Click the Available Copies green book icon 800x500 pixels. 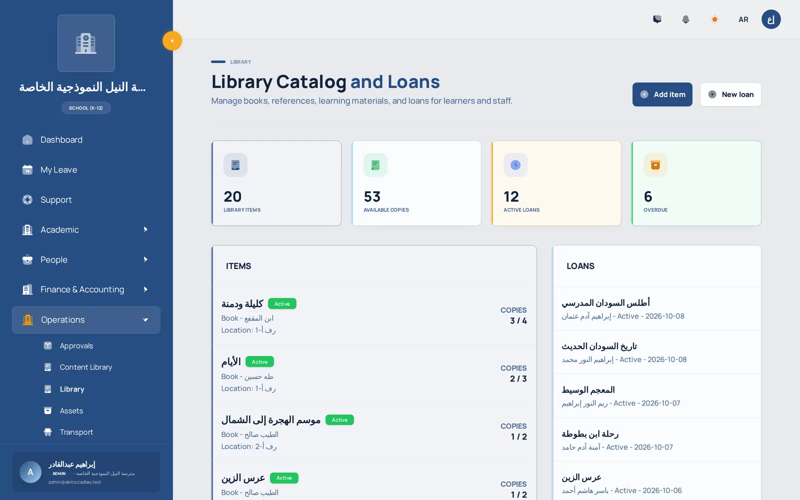tap(375, 165)
